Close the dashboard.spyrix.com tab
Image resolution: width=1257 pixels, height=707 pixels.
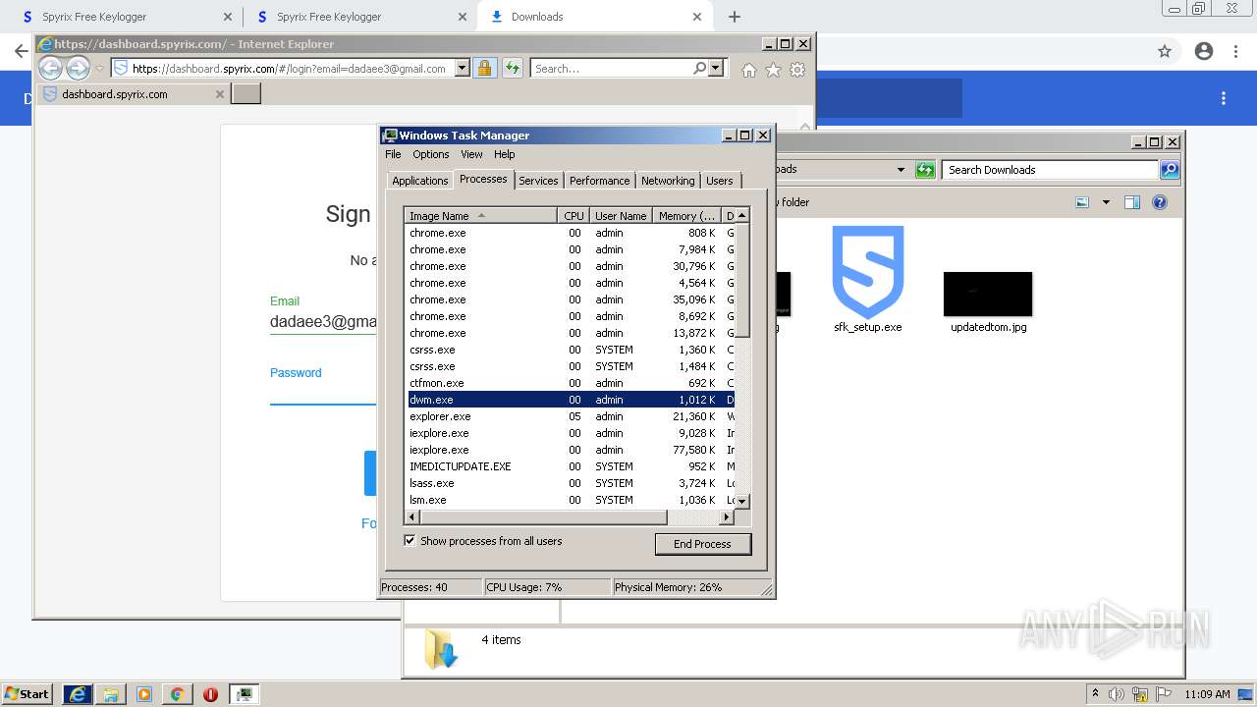(220, 94)
